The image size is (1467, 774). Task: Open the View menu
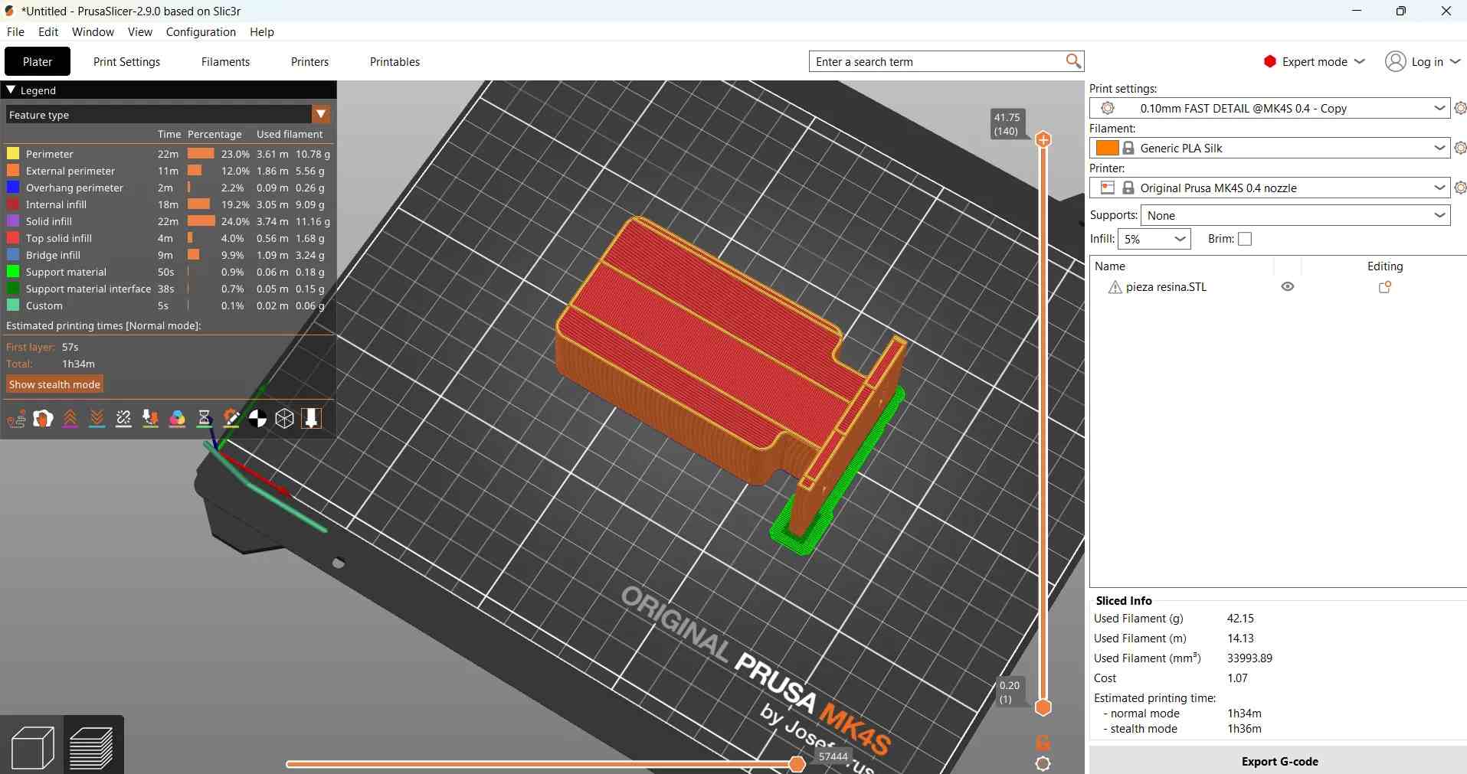pyautogui.click(x=140, y=31)
